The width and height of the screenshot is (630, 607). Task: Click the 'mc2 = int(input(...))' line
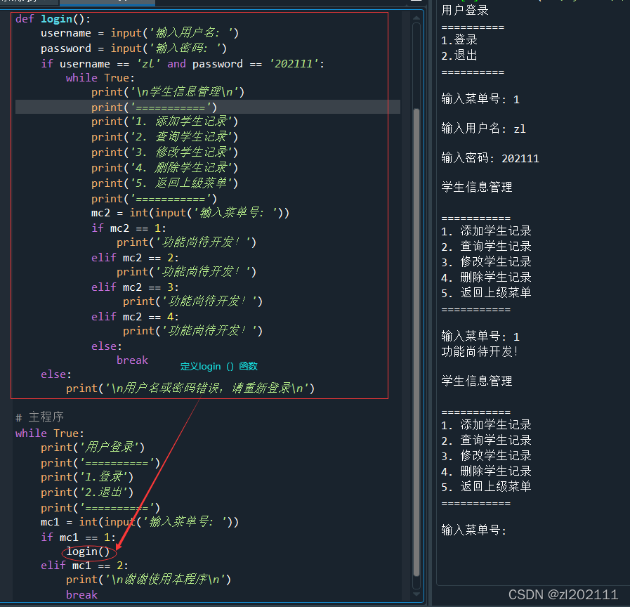point(190,213)
